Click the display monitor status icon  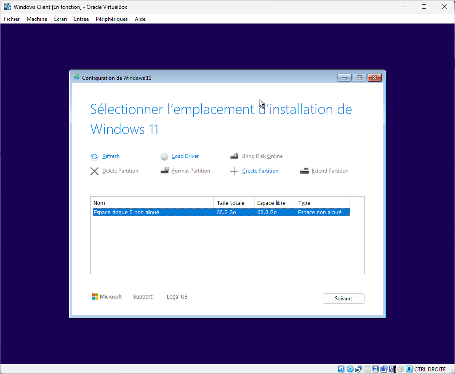click(376, 369)
